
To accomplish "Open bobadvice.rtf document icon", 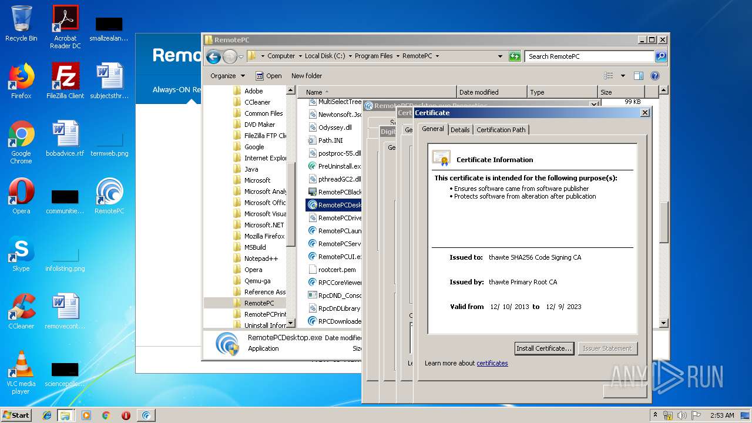I will click(x=65, y=139).
